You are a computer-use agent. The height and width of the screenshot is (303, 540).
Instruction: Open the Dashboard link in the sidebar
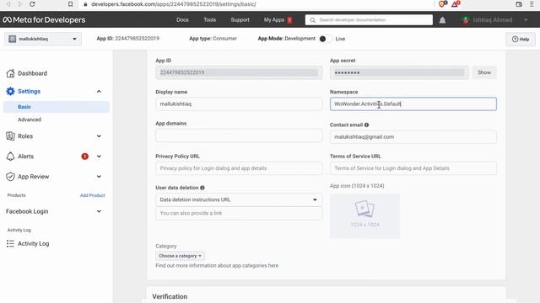pos(32,73)
